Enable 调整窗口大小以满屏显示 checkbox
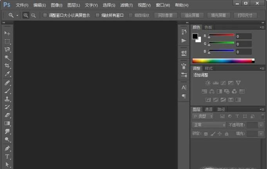 45,16
